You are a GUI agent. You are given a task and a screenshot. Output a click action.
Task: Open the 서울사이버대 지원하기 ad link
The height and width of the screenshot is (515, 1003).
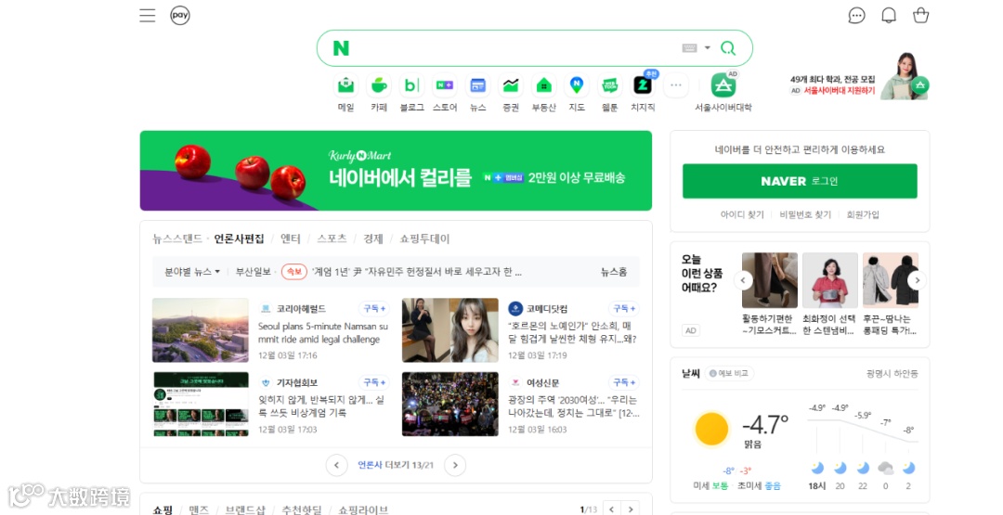coord(840,91)
